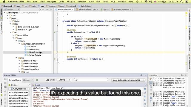Open the Documentation side tab

[x=190, y=61]
